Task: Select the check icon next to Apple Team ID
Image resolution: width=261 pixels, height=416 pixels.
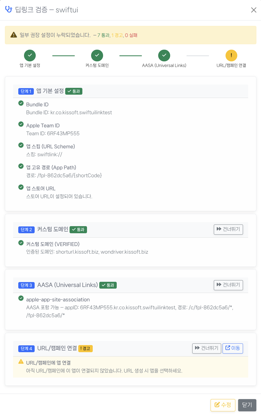Action: pyautogui.click(x=21, y=124)
